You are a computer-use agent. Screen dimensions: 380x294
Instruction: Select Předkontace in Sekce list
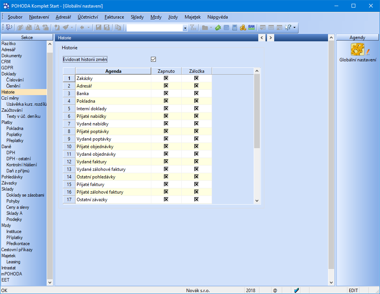click(18, 244)
